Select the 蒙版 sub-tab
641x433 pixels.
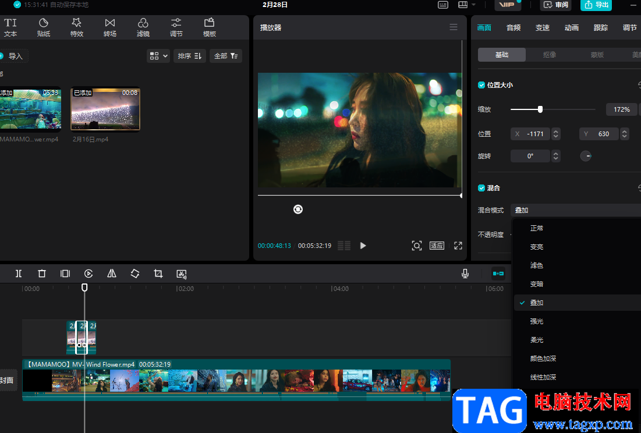(597, 55)
